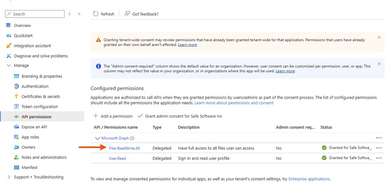Toggle sidebar sort up-down arrows

click(70, 14)
